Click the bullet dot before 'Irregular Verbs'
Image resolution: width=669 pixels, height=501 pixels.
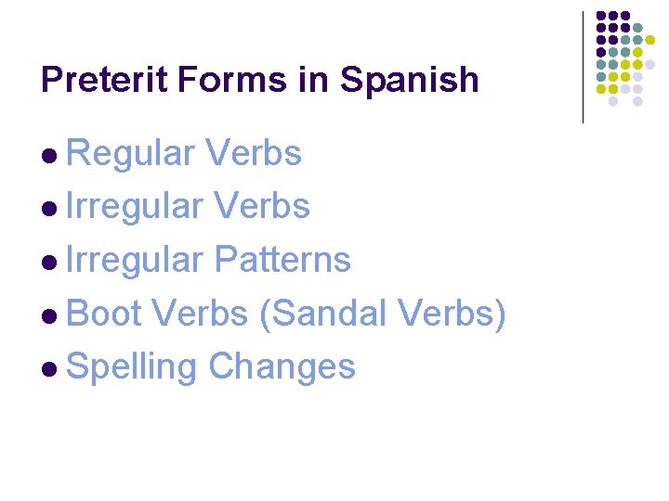click(x=49, y=209)
